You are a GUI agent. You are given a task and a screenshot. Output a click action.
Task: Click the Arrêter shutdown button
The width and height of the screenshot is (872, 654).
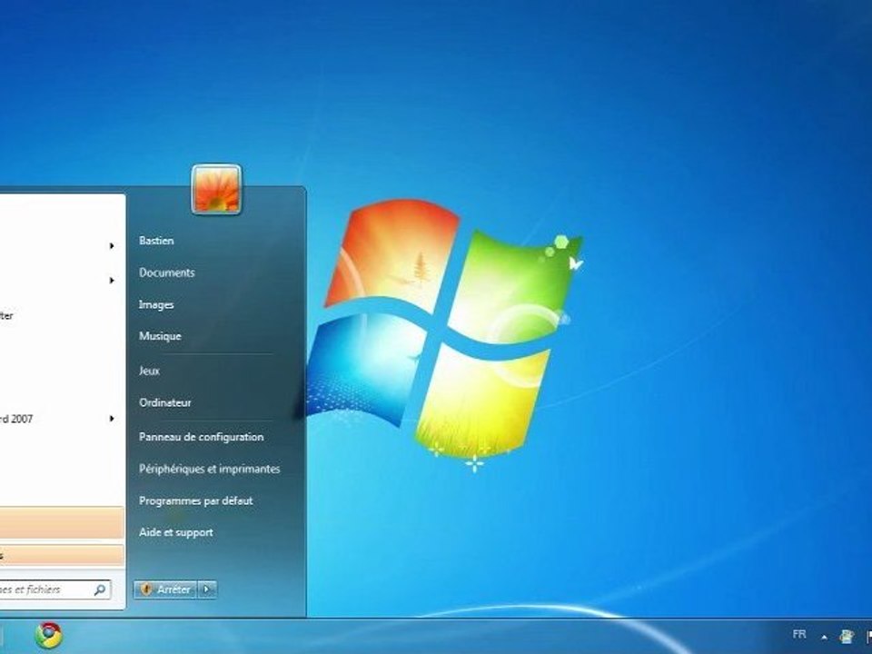point(165,590)
